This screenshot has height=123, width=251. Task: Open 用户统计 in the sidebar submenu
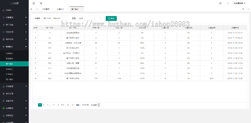point(10,79)
